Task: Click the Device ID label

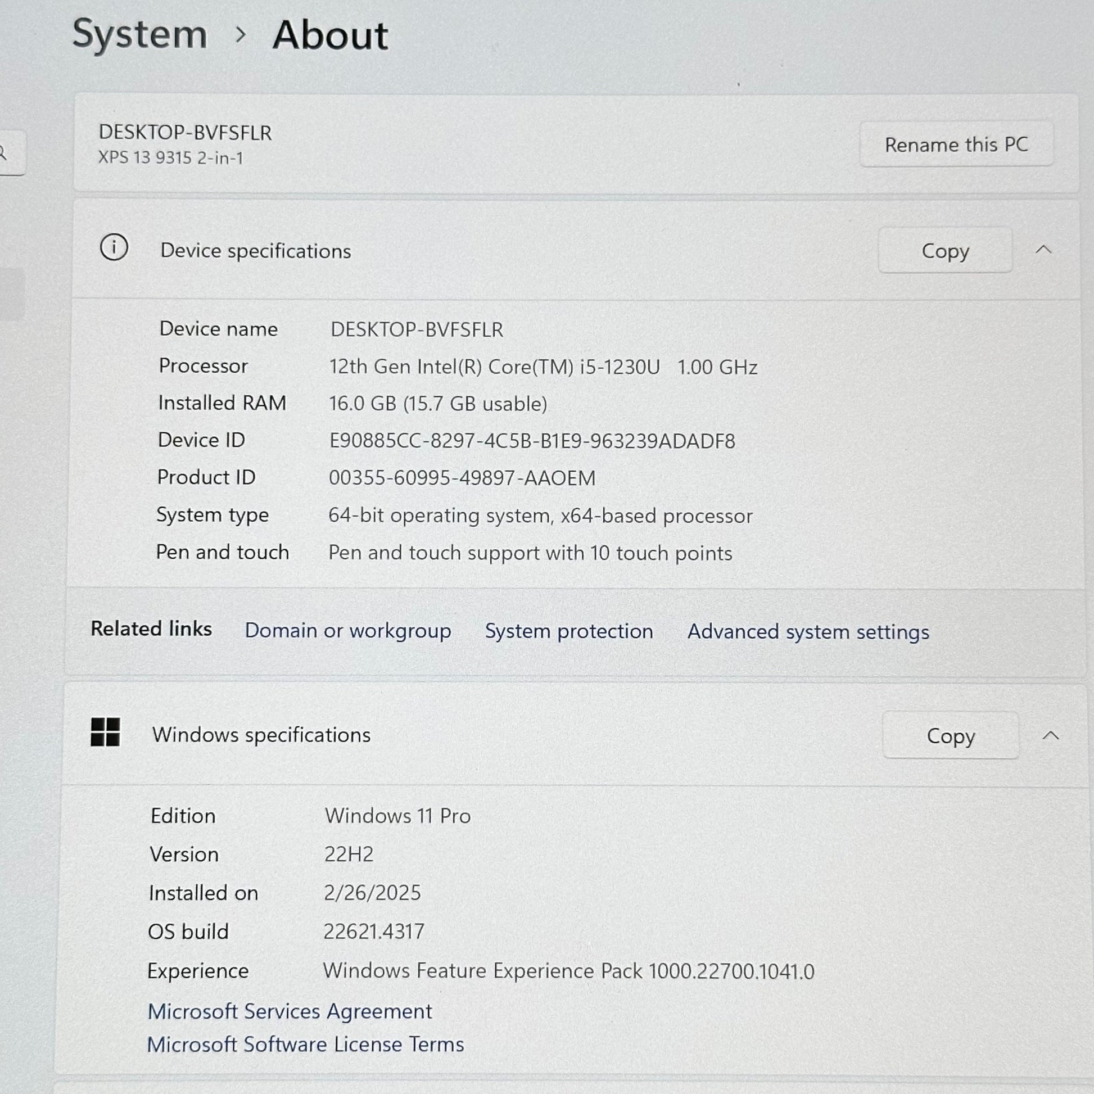Action: point(201,440)
